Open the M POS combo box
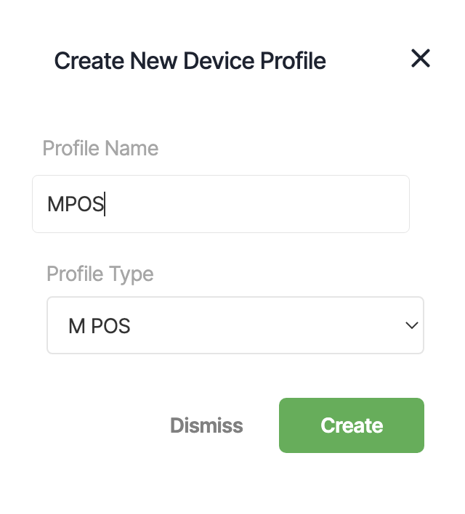Image resolution: width=465 pixels, height=514 pixels. point(235,325)
